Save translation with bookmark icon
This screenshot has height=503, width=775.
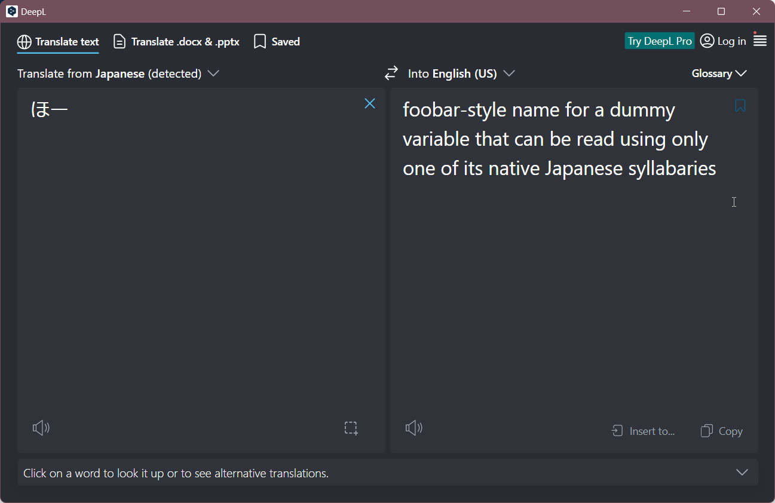pyautogui.click(x=740, y=106)
